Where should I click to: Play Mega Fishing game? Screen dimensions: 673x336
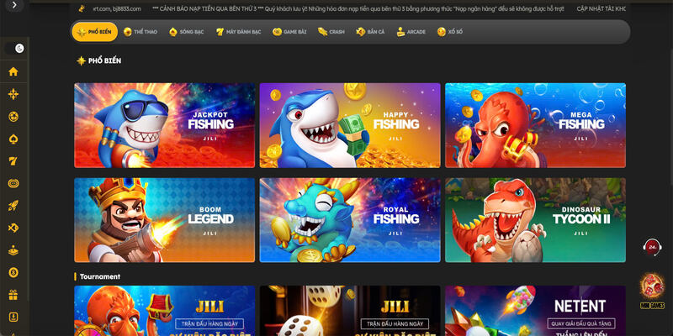click(535, 125)
